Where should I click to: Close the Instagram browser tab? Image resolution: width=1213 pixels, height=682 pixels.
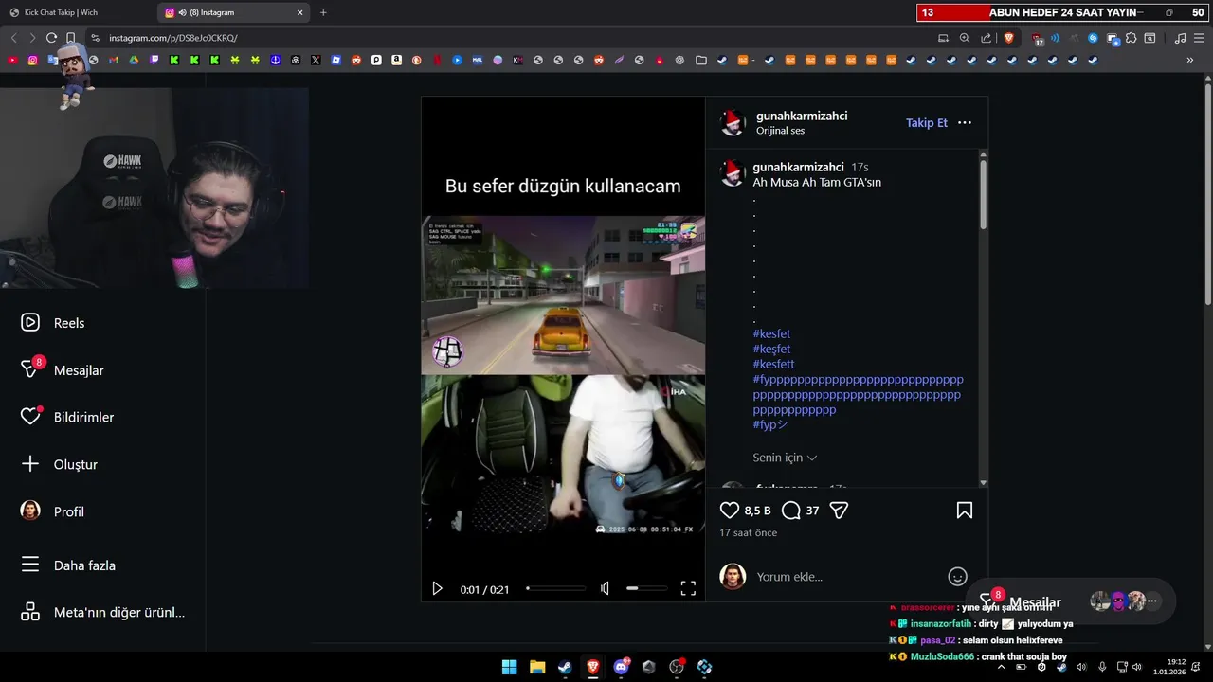(x=300, y=12)
